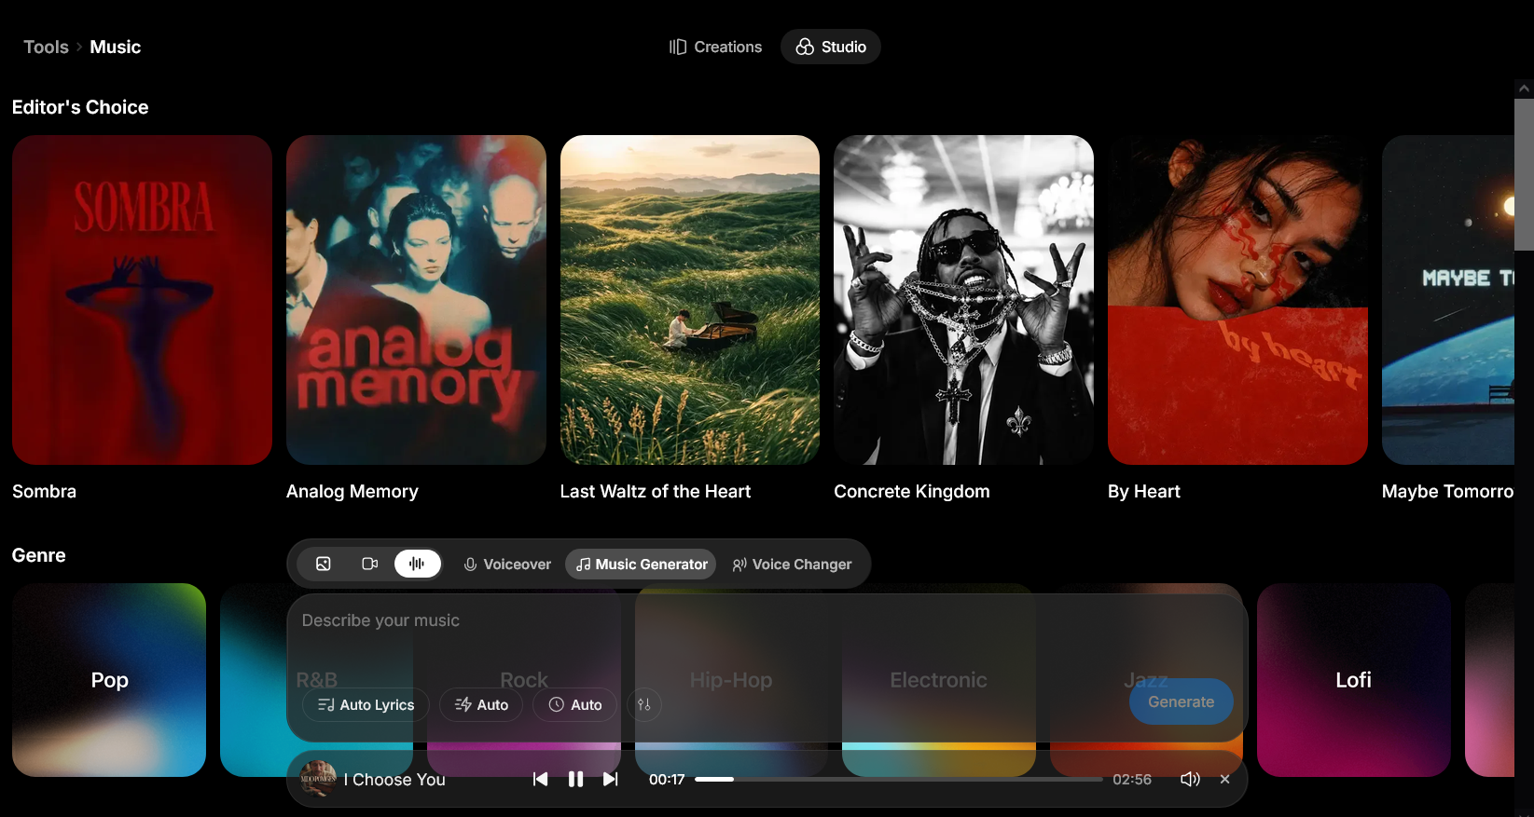Click the I Choose You song title
1534x817 pixels.
(394, 780)
